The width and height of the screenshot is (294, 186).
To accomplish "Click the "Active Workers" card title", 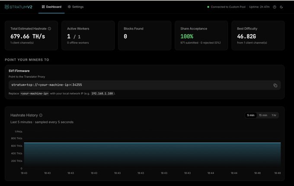I will tap(78, 29).
